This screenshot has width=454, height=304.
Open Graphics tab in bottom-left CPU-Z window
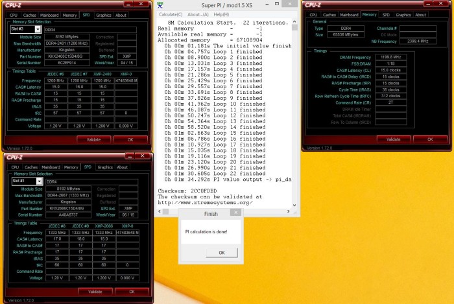(105, 167)
